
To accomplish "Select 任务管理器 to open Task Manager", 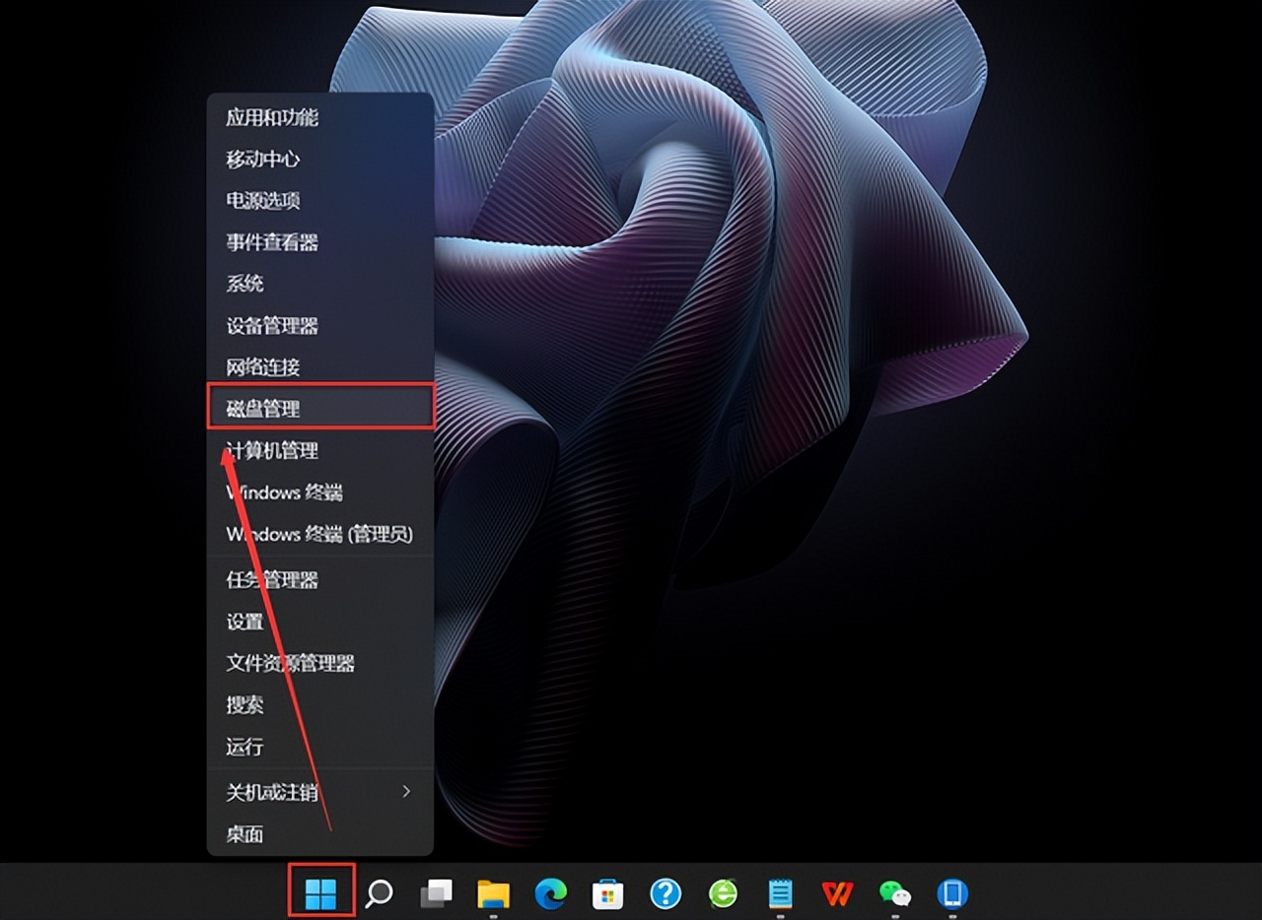I will pos(272,580).
